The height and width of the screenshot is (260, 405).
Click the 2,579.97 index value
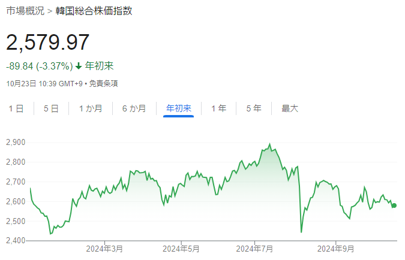pyautogui.click(x=48, y=42)
